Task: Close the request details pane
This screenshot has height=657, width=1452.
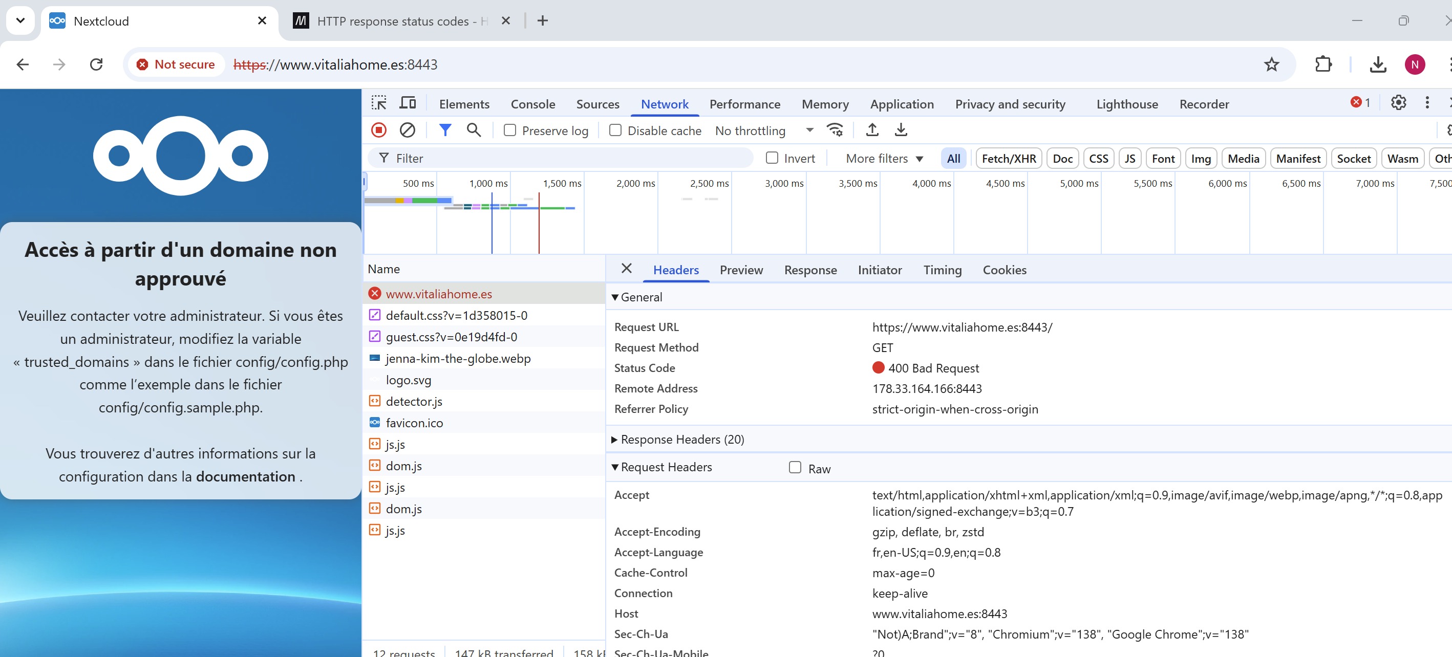Action: [626, 268]
